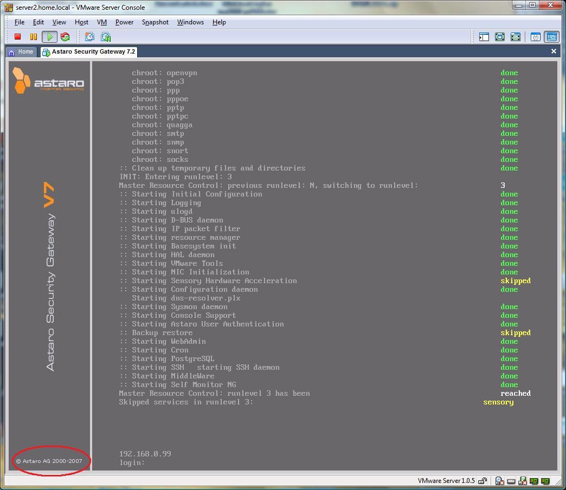
Task: Click the Astaro logo in the sidebar
Action: click(48, 81)
